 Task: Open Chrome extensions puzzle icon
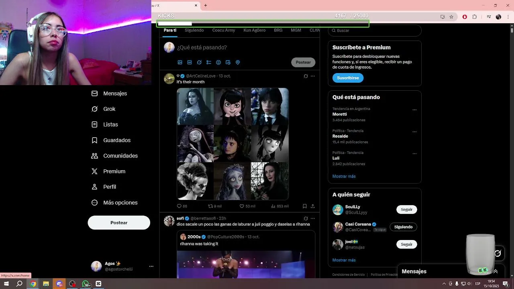pos(475,17)
